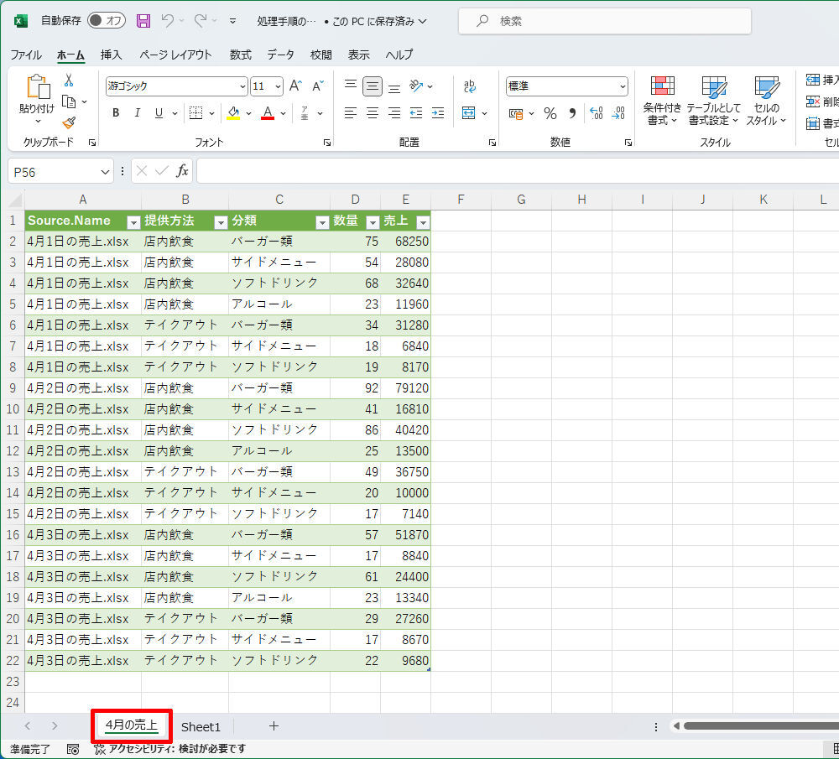This screenshot has width=839, height=759.
Task: Expand the font size dropdown
Action: click(x=278, y=86)
